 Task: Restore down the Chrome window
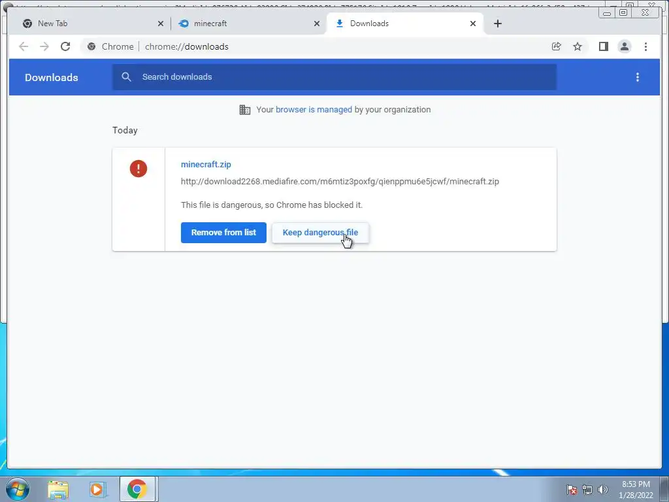click(623, 13)
